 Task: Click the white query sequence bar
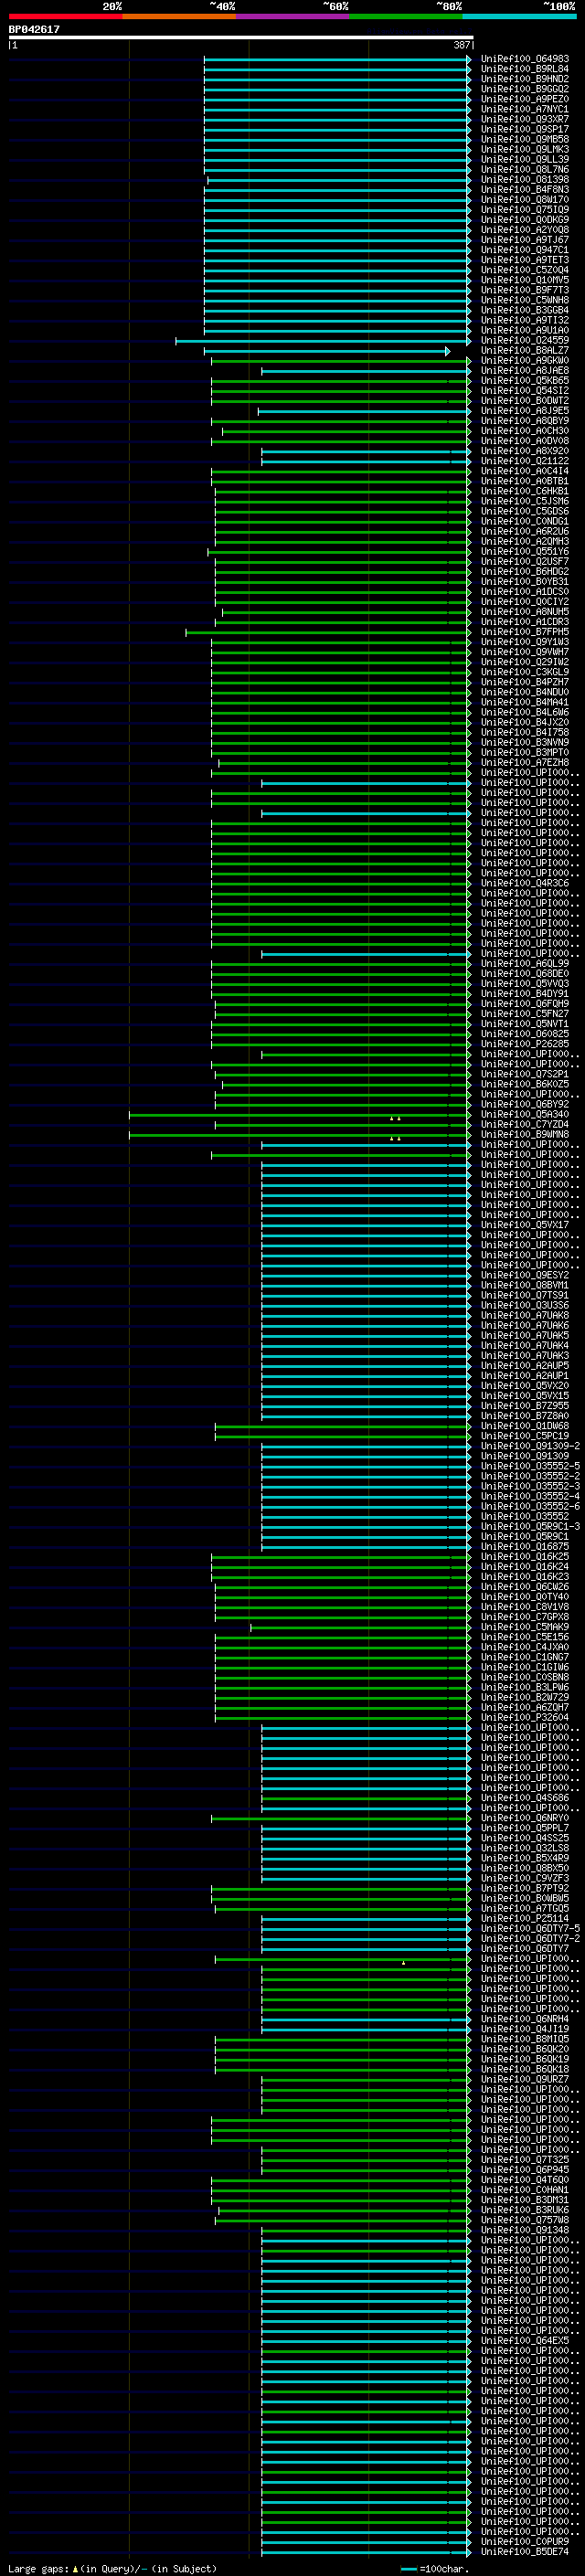240,38
